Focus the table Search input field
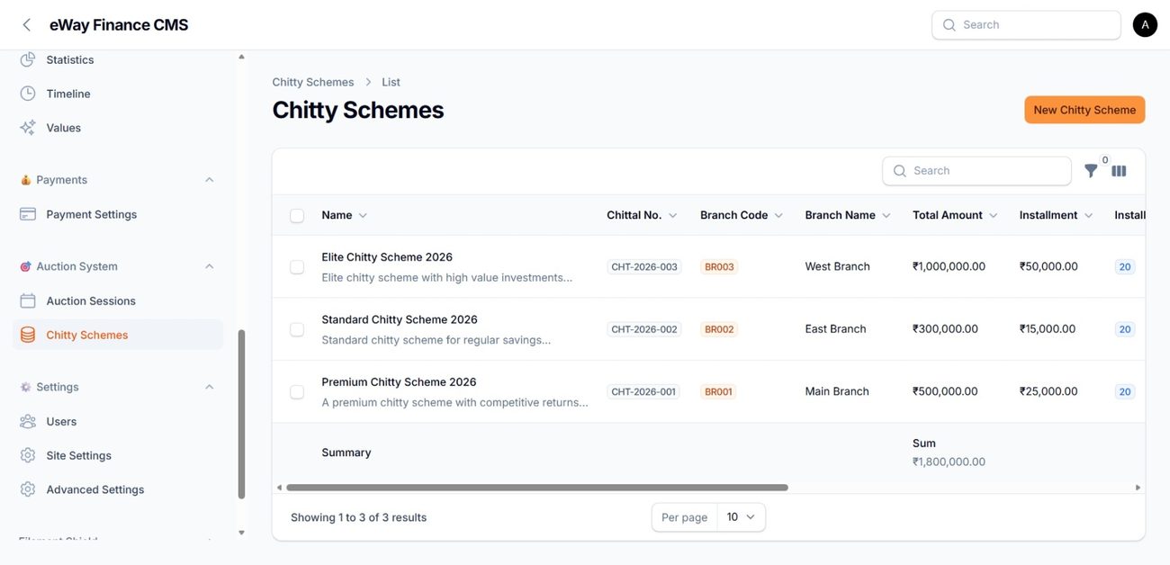The height and width of the screenshot is (565, 1170). [976, 171]
